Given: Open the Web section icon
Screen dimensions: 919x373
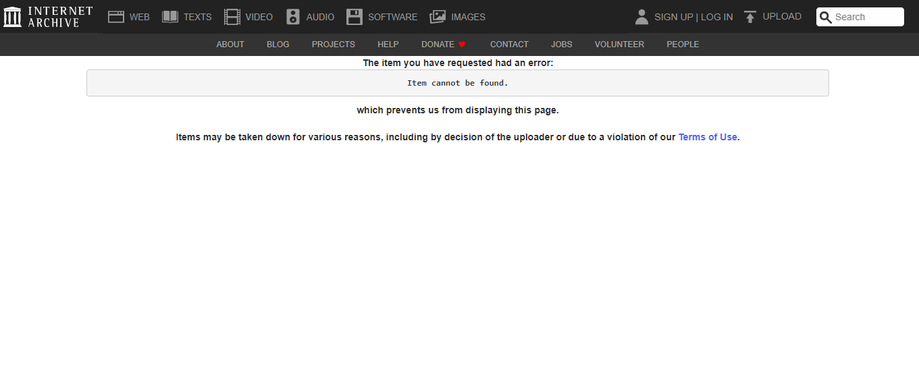Looking at the screenshot, I should 116,17.
